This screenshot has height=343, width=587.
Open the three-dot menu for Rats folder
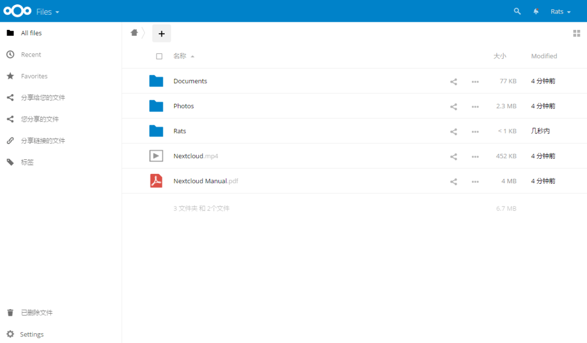tap(475, 131)
